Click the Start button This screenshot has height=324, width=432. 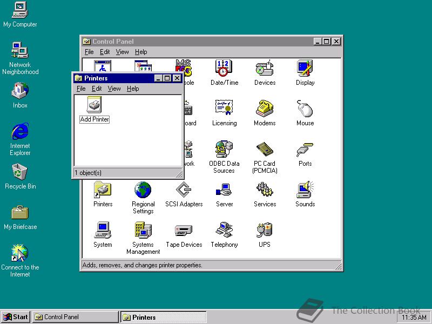[16, 317]
